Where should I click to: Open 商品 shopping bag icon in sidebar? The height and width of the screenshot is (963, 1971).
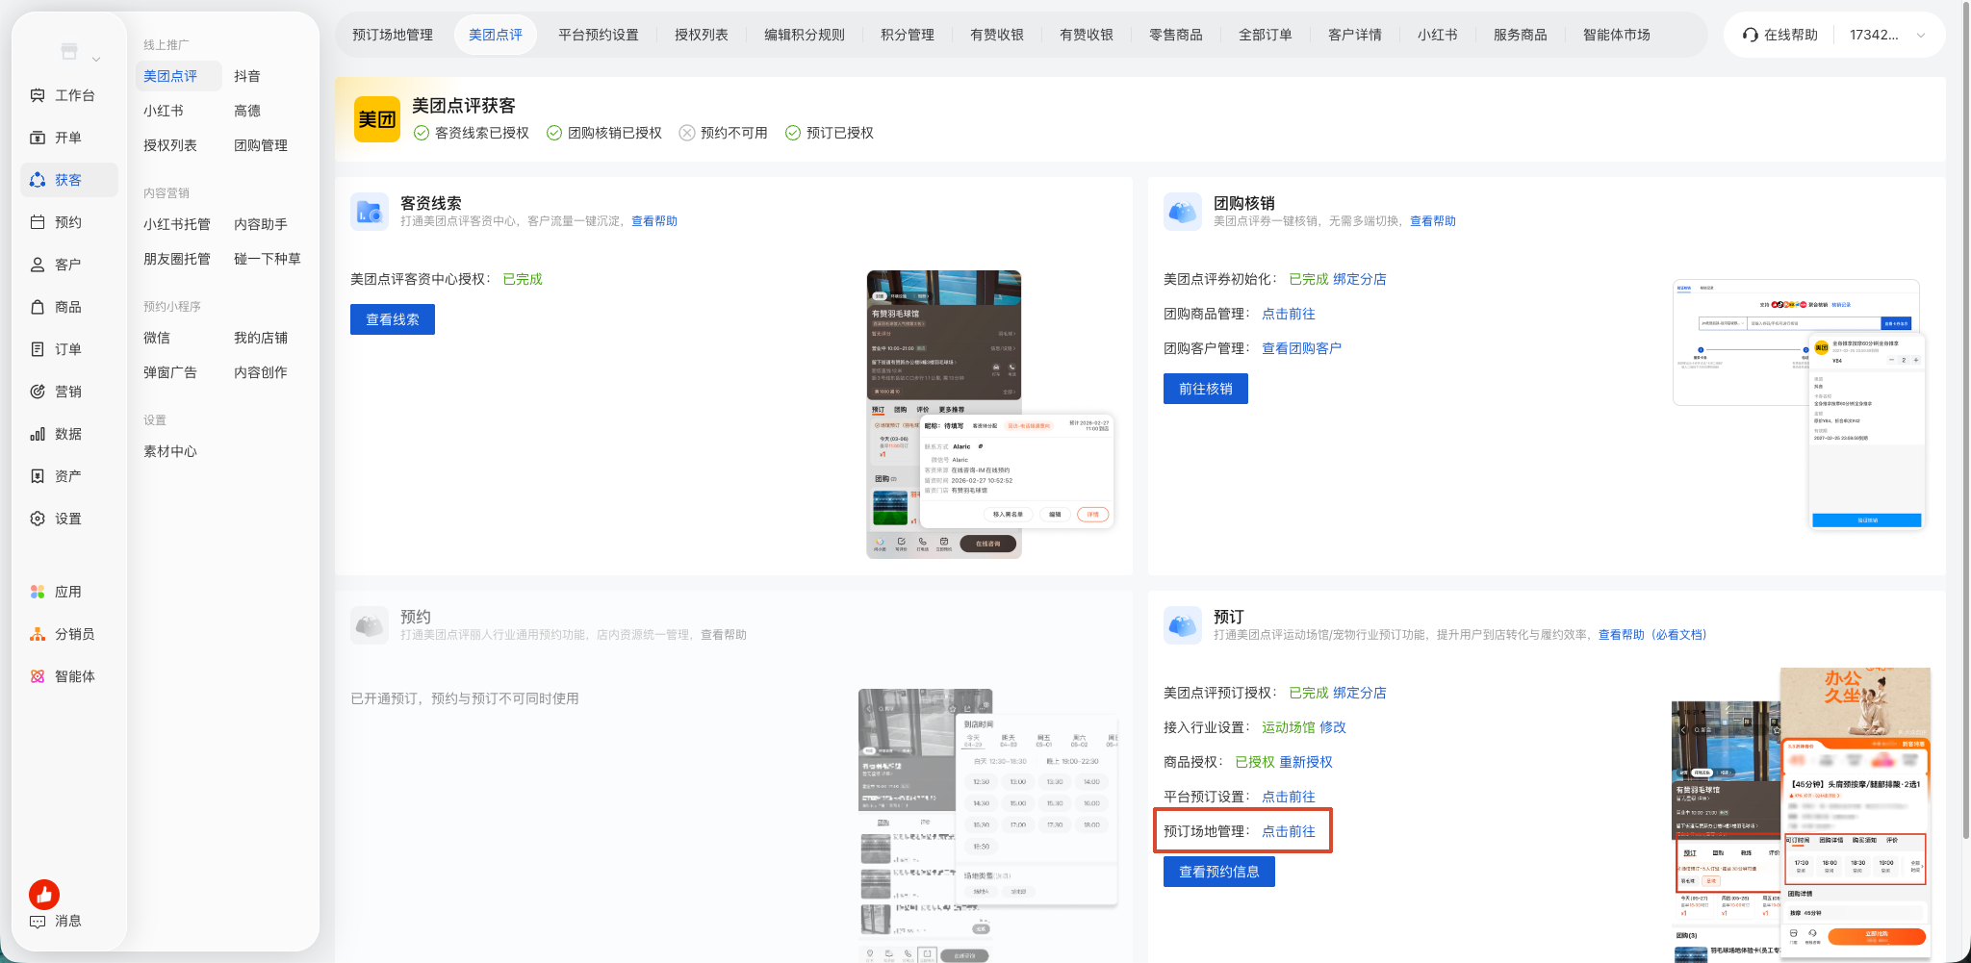38,307
